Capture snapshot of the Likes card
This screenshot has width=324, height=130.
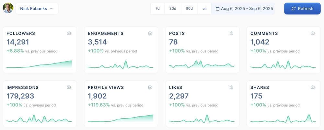tap(231, 87)
